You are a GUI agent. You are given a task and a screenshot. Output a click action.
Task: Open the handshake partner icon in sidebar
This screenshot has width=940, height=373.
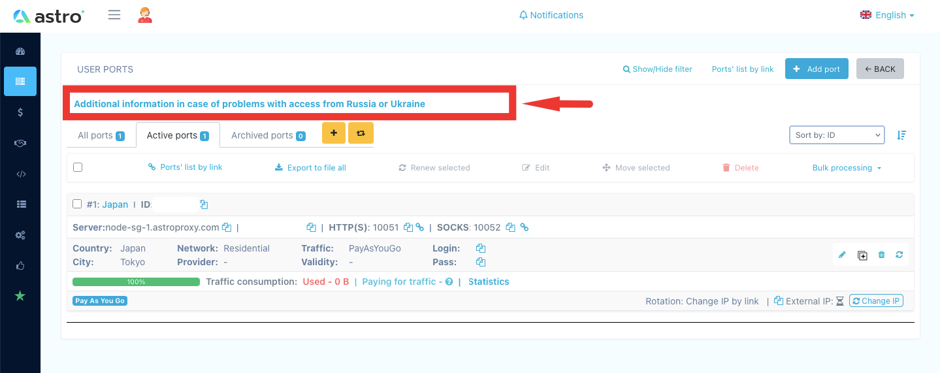tap(20, 143)
